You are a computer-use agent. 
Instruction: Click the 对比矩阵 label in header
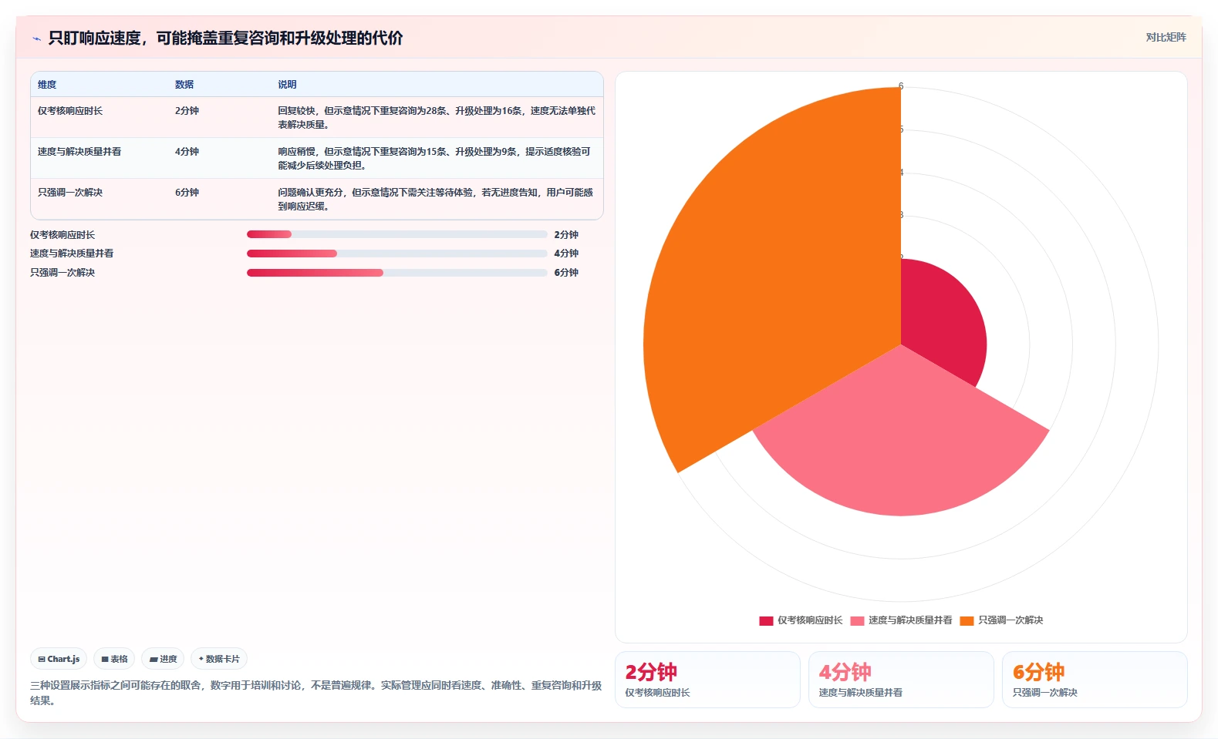(x=1166, y=37)
